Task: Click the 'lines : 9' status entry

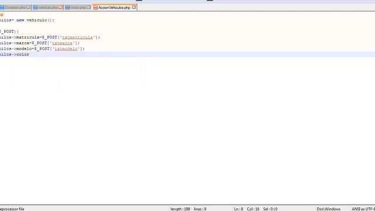Action: point(200,209)
